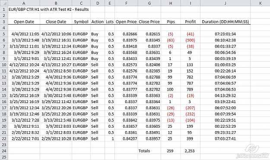
Task: Click the close date cell '4/12/2012 10:06'
Action: pyautogui.click(x=56, y=34)
